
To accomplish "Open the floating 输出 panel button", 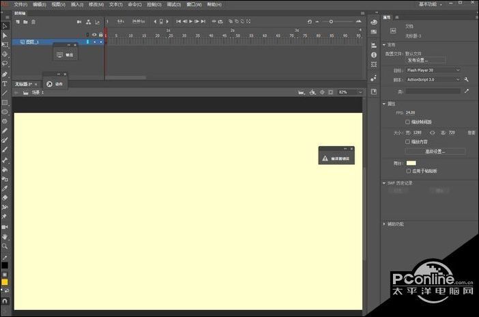I will coord(65,55).
